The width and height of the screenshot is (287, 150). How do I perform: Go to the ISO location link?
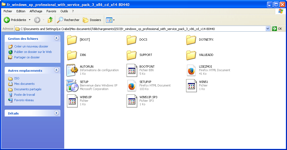tap(17, 78)
